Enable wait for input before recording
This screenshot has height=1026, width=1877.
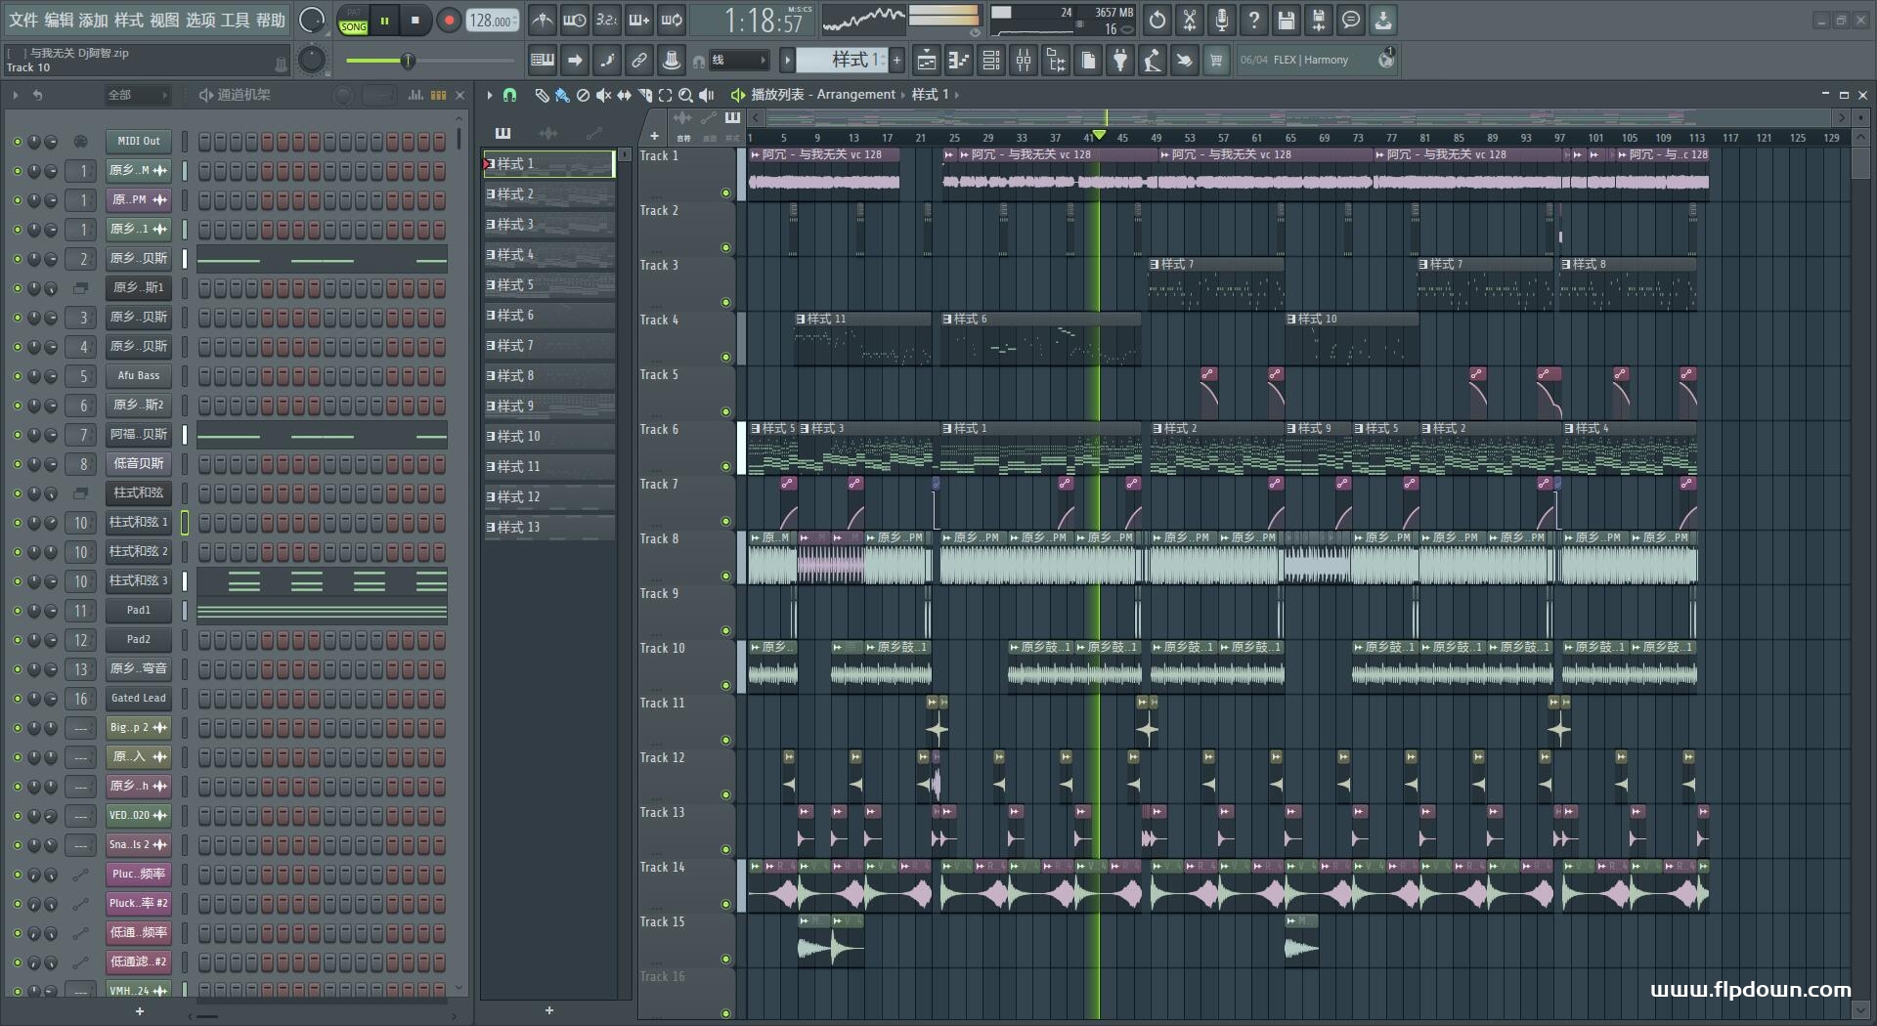pyautogui.click(x=575, y=20)
